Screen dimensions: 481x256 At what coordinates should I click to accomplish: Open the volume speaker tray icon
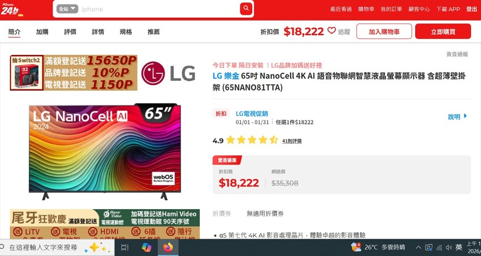[449, 247]
